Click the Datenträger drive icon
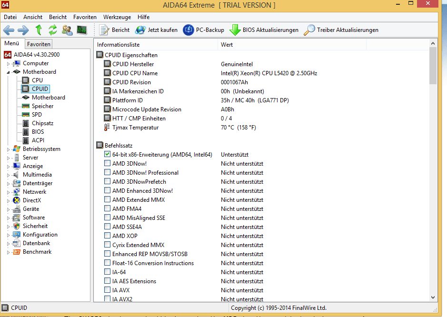This screenshot has height=317, width=447. click(x=17, y=183)
